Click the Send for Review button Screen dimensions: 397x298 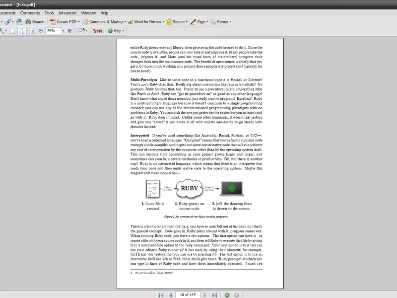click(145, 22)
